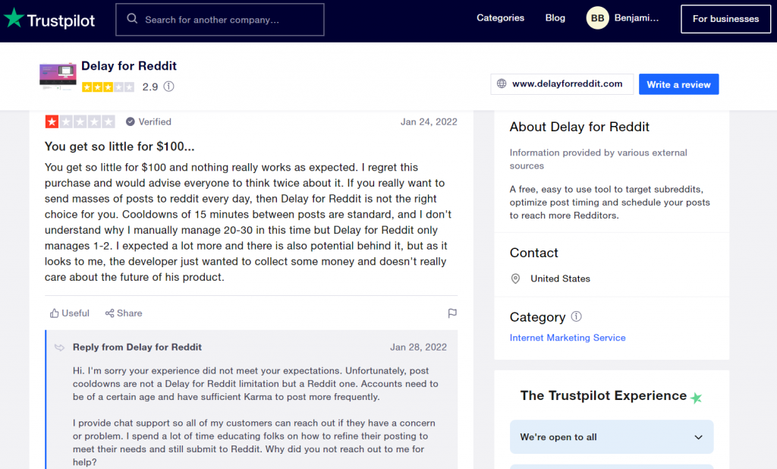The image size is (777, 469).
Task: Flag the review using the flag icon
Action: 452,313
